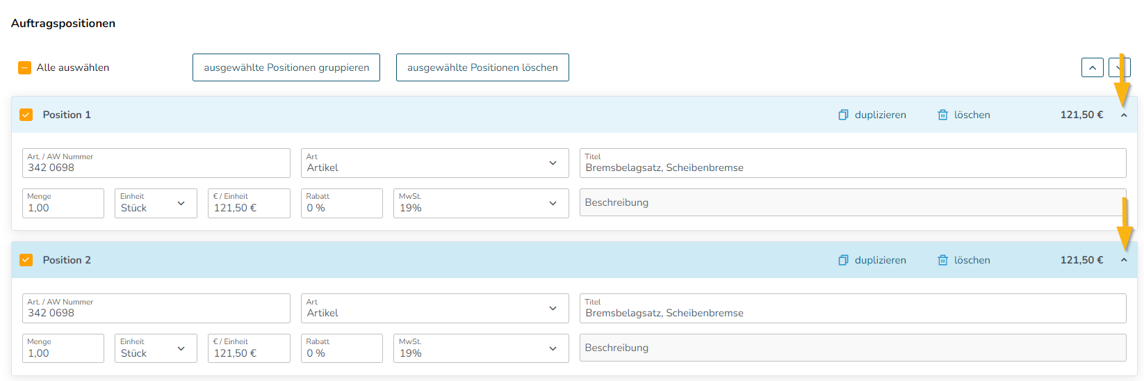
Task: Click the trash icon in Position 1
Action: pos(942,115)
